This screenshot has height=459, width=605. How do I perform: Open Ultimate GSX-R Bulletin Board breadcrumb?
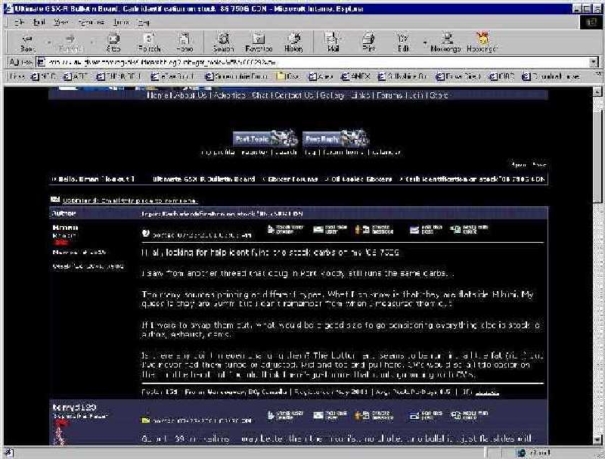click(203, 179)
